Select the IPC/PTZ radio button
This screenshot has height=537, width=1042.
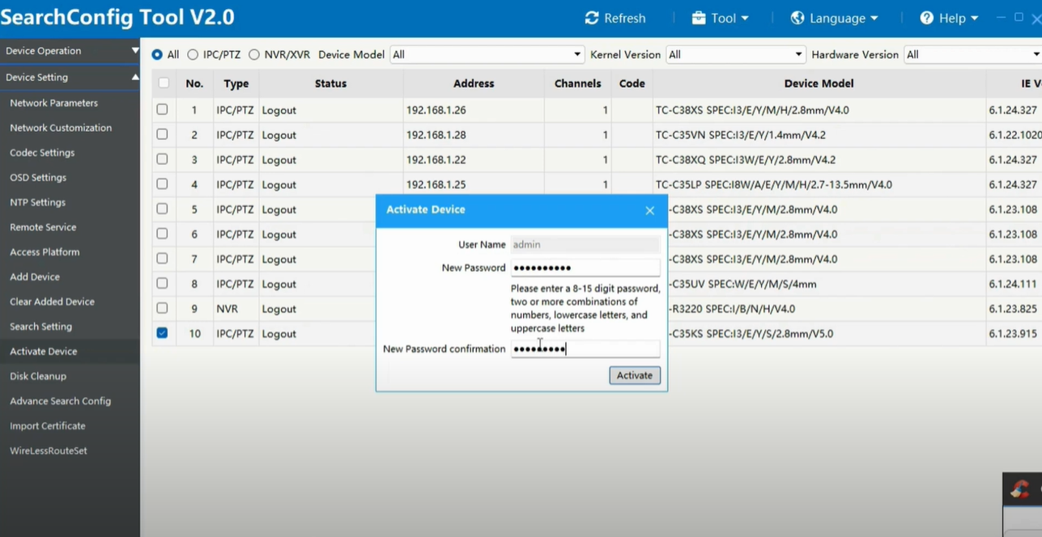coord(192,54)
